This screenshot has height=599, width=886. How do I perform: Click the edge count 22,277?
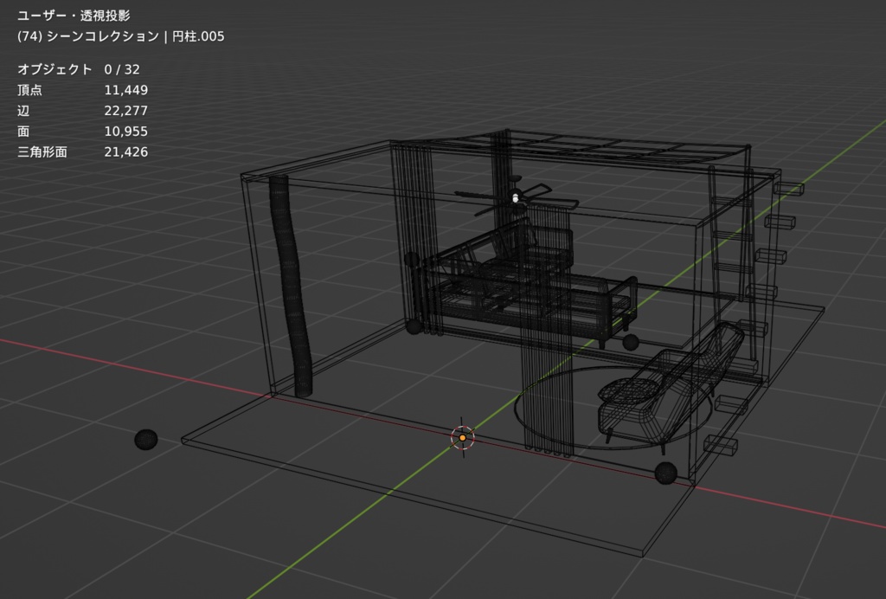126,111
